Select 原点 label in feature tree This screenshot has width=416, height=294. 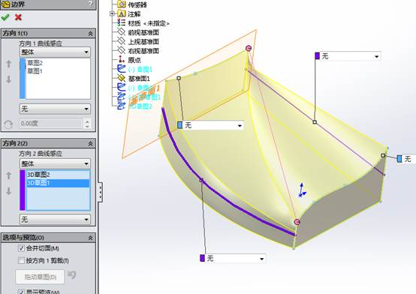[x=134, y=60]
